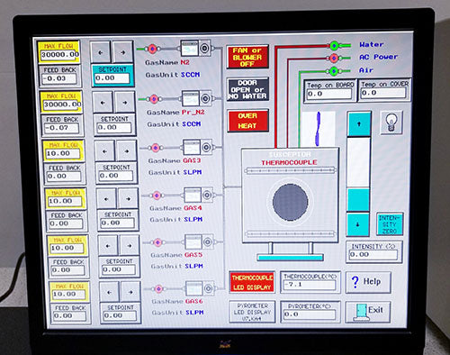
Task: Click the INTENSITY ZERO button
Action: 390,224
